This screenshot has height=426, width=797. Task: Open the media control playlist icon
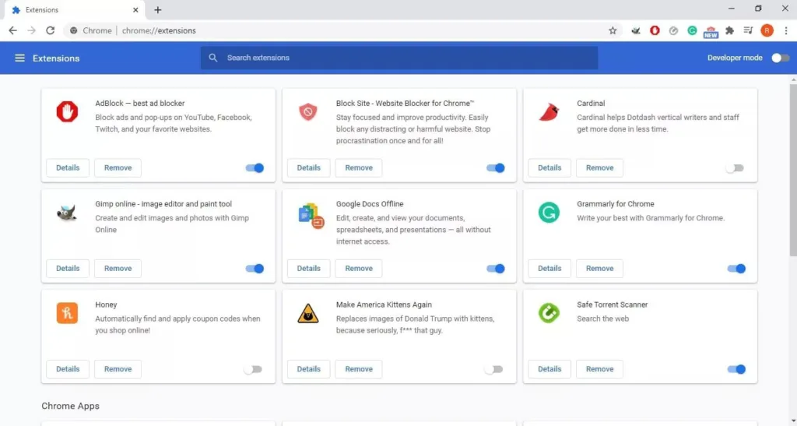coord(748,30)
